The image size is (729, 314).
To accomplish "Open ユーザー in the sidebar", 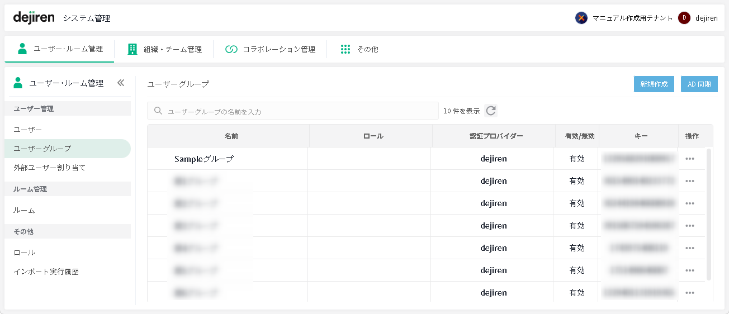I will point(28,130).
